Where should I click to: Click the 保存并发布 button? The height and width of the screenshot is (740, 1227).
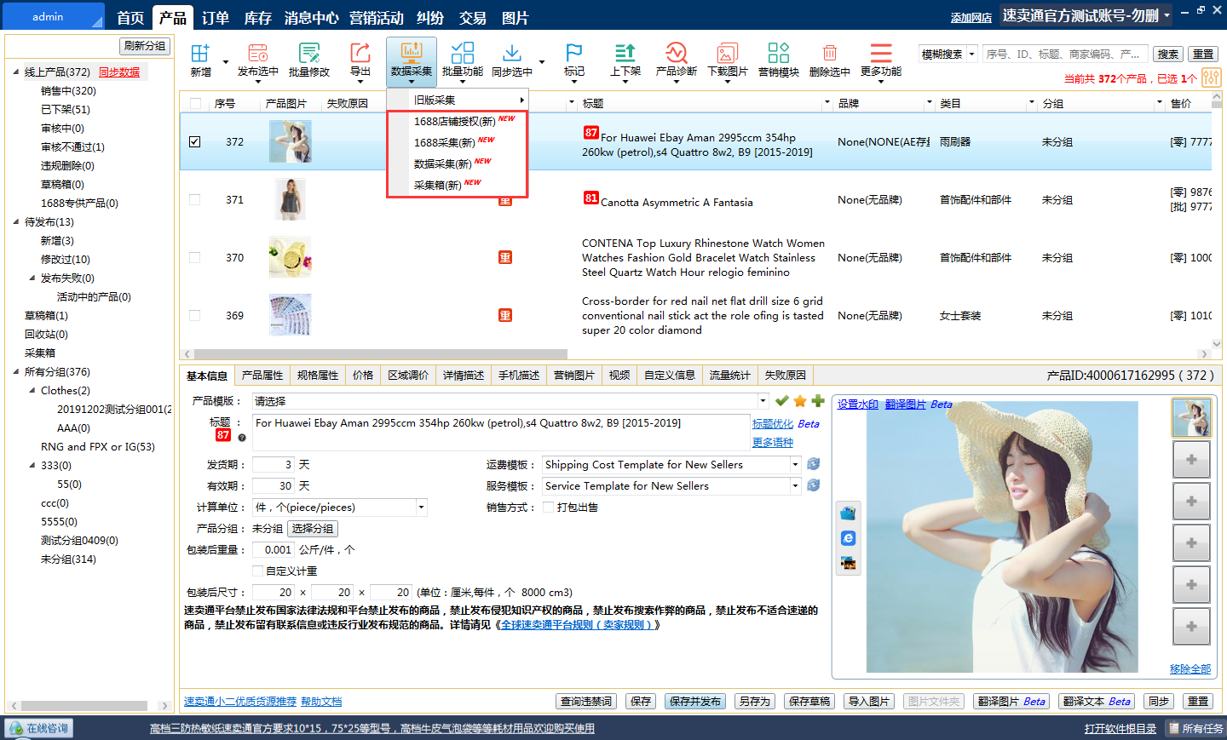695,701
